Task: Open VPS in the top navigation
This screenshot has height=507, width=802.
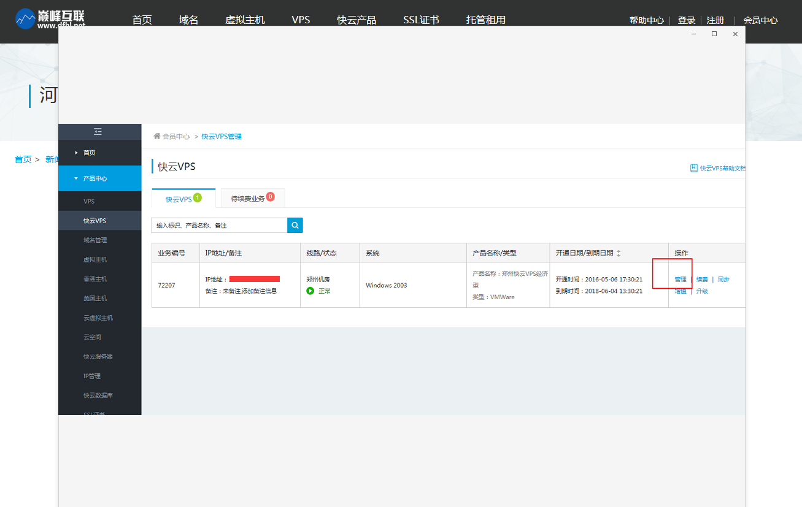Action: click(x=301, y=20)
